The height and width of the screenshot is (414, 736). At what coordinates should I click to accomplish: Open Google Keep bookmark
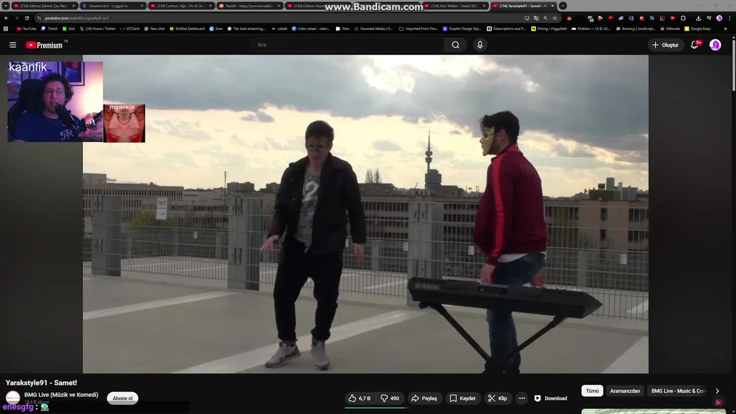coord(697,28)
